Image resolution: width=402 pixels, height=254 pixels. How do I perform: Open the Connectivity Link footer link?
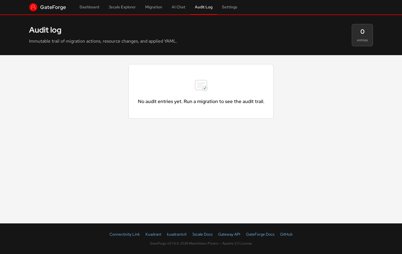(x=125, y=234)
